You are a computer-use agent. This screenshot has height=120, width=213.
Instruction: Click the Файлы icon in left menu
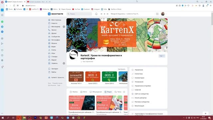[x=49, y=72]
